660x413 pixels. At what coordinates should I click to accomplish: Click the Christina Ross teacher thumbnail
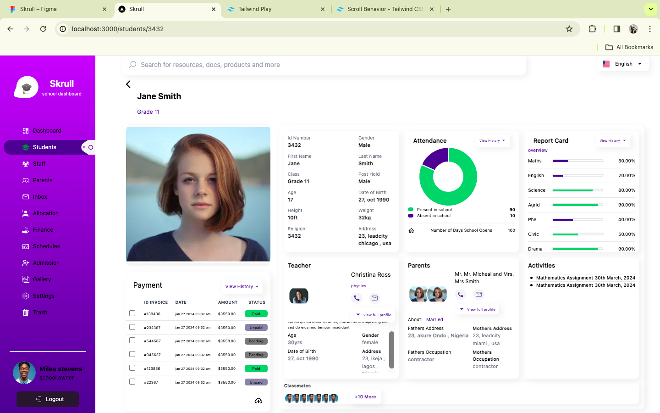point(299,296)
